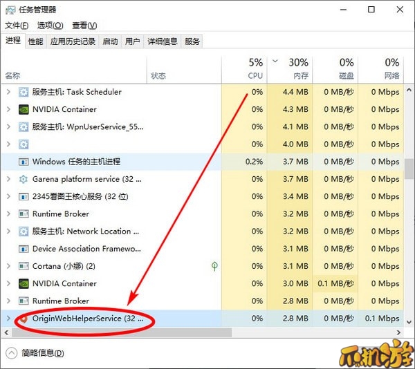Viewport: 415px width, 369px height.
Task: Open the 选项(O) menu
Action: [x=50, y=26]
